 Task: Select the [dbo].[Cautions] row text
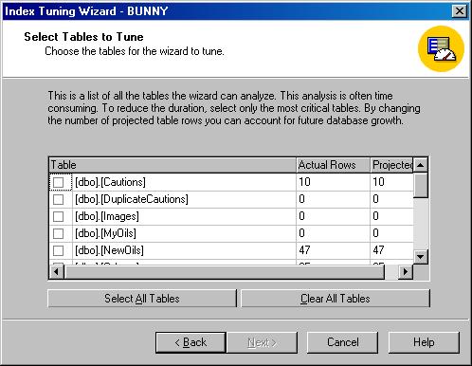coord(110,182)
